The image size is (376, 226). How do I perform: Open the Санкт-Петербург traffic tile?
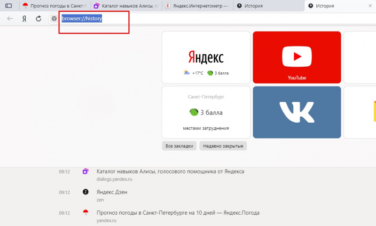206,112
